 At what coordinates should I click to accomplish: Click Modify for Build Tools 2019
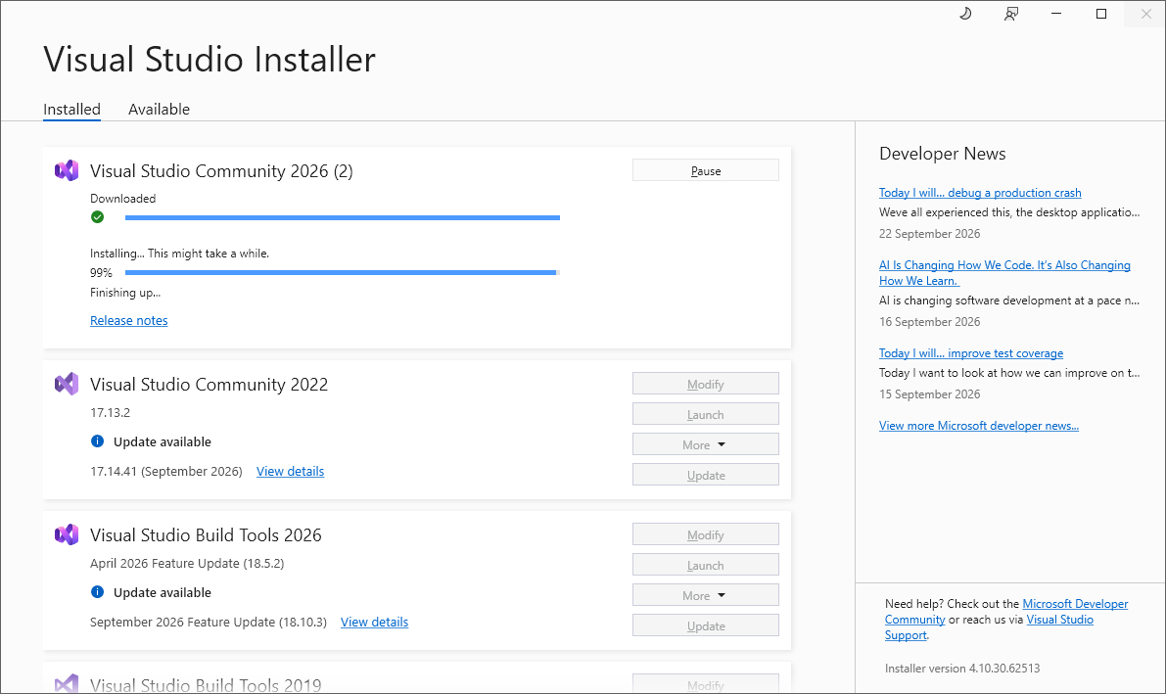point(706,683)
